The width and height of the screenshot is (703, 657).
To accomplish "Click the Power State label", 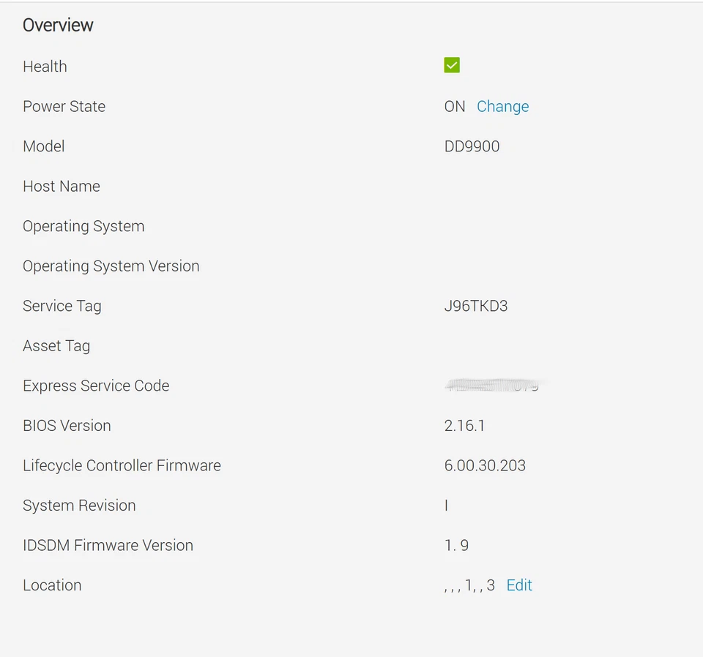I will click(64, 106).
